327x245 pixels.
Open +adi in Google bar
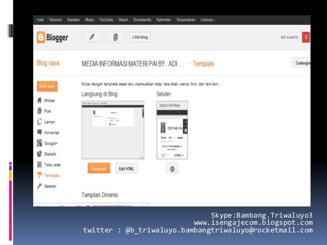click(40, 20)
